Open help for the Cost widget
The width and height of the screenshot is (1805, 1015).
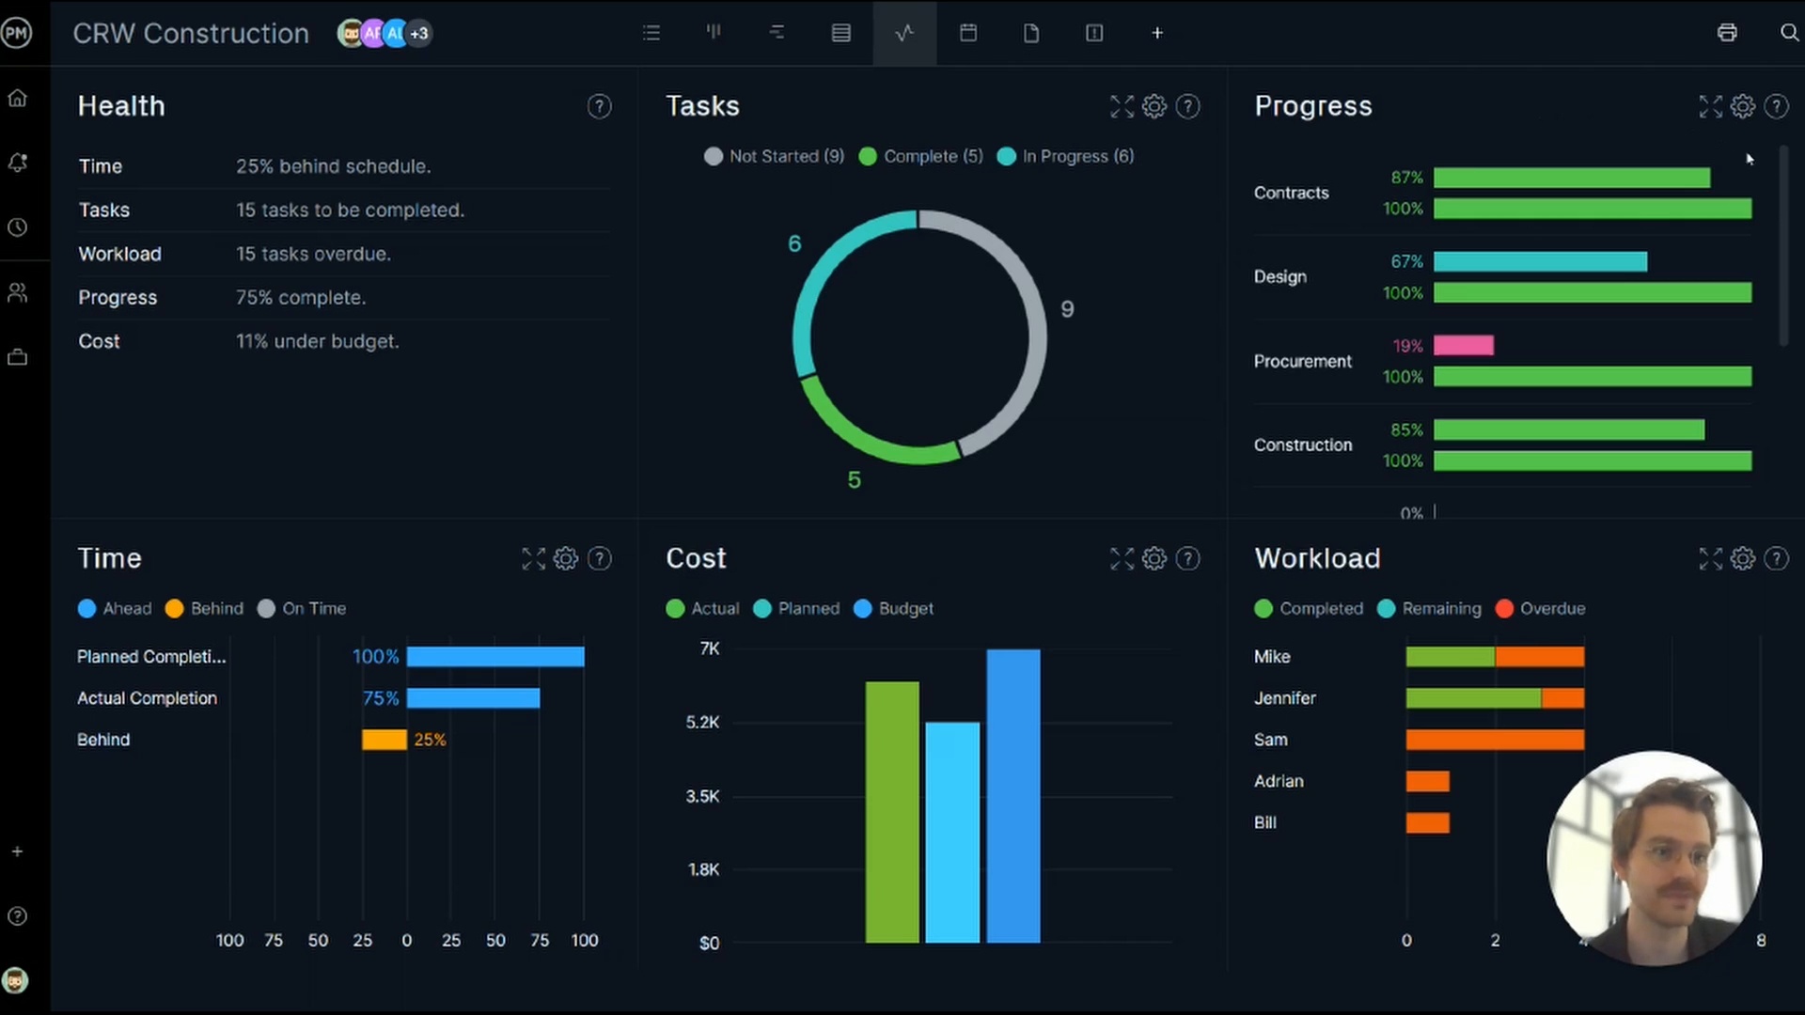1188,559
